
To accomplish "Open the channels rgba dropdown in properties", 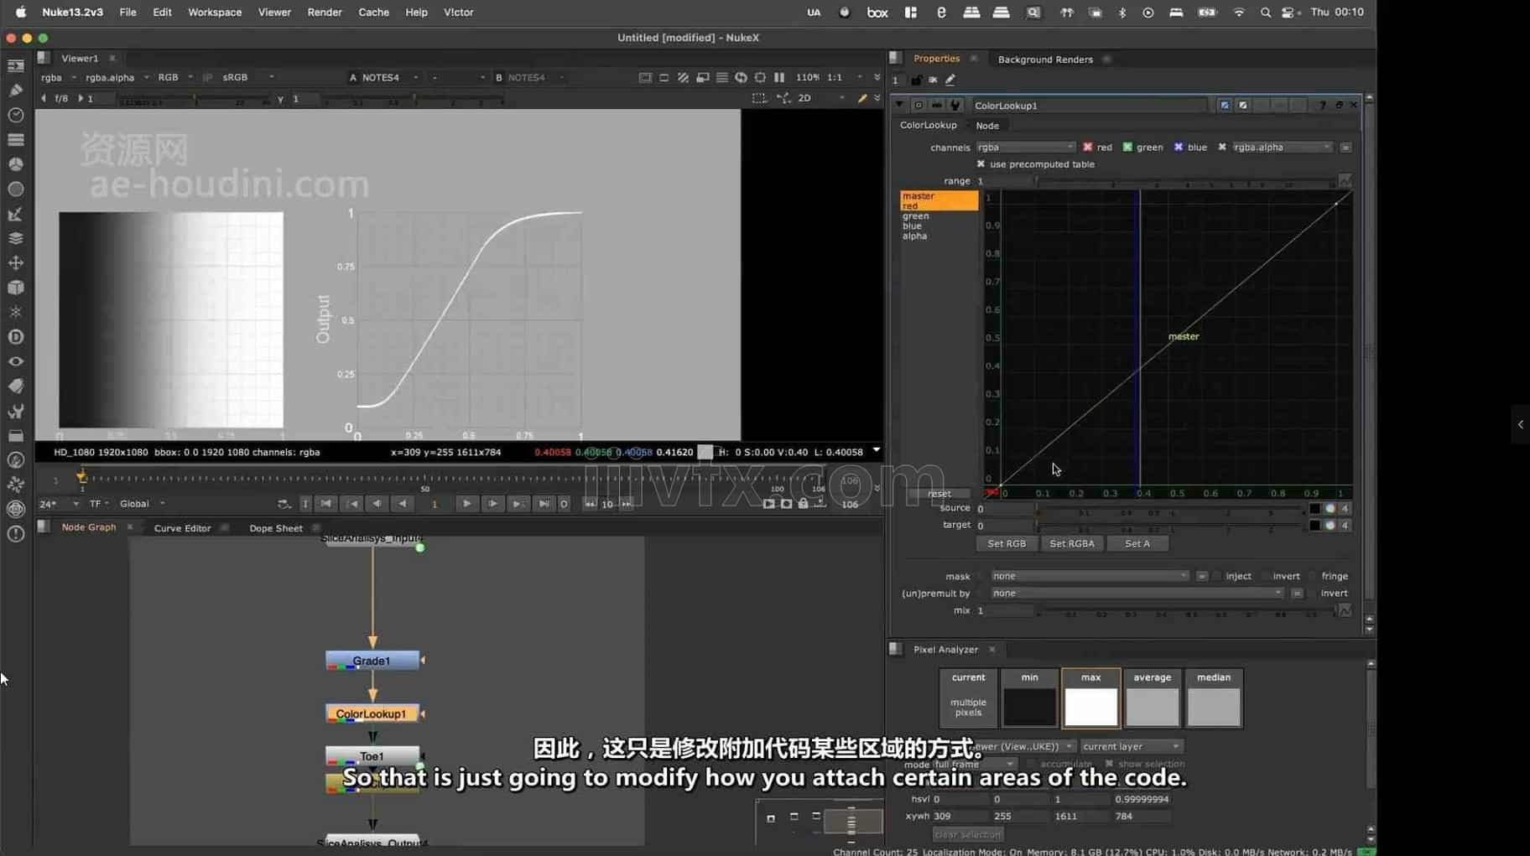I will 1025,148.
